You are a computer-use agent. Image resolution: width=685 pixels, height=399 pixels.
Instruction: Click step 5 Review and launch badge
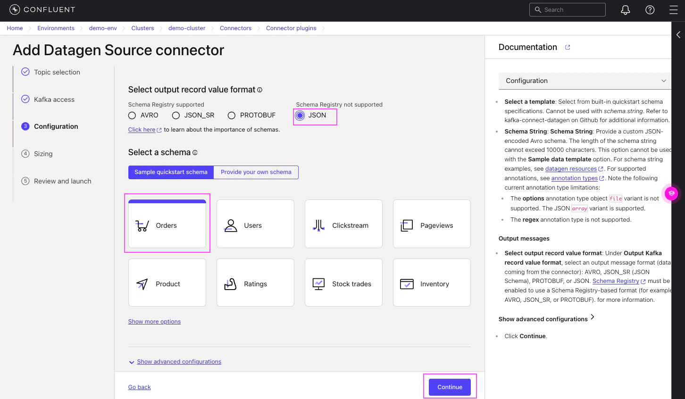coord(25,181)
